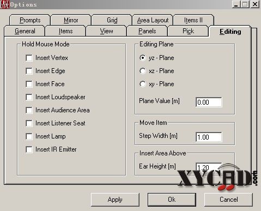
Task: Open the Items tab
Action: click(x=65, y=31)
